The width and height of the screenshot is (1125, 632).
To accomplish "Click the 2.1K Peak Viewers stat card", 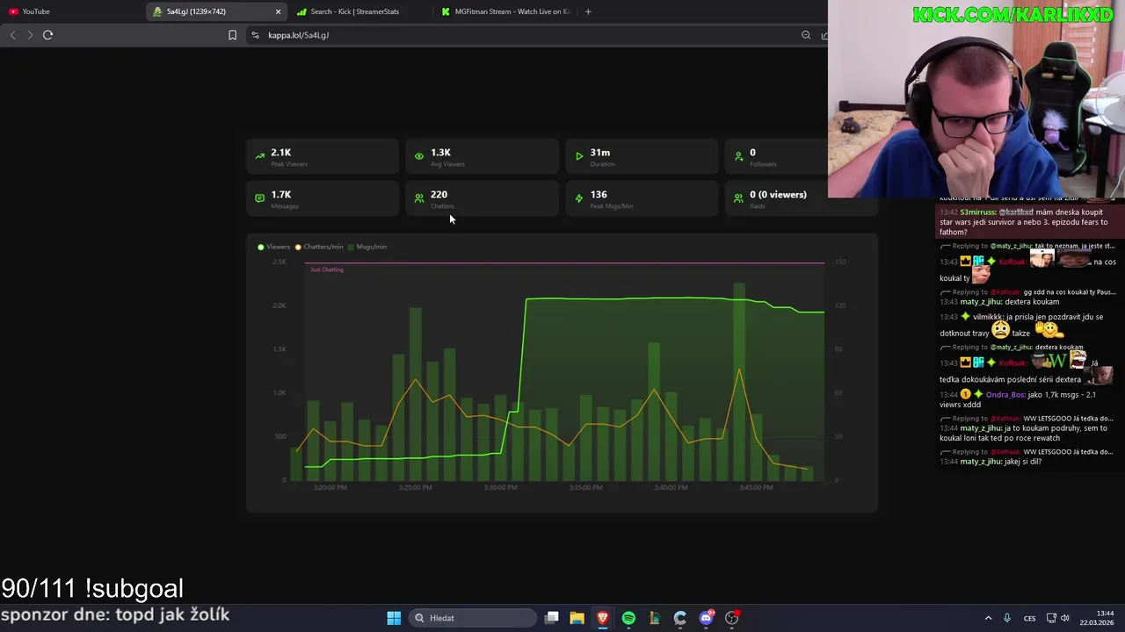I will click(x=323, y=157).
